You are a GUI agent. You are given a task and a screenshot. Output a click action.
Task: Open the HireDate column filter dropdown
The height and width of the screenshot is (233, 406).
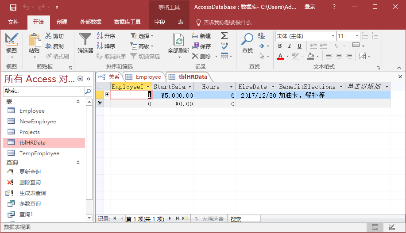click(273, 87)
